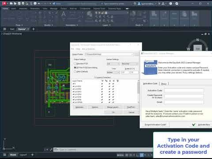Viewport: 212px width, 159px height.
Task: Add a new drawing tab with plus icon
Action: coord(34,29)
